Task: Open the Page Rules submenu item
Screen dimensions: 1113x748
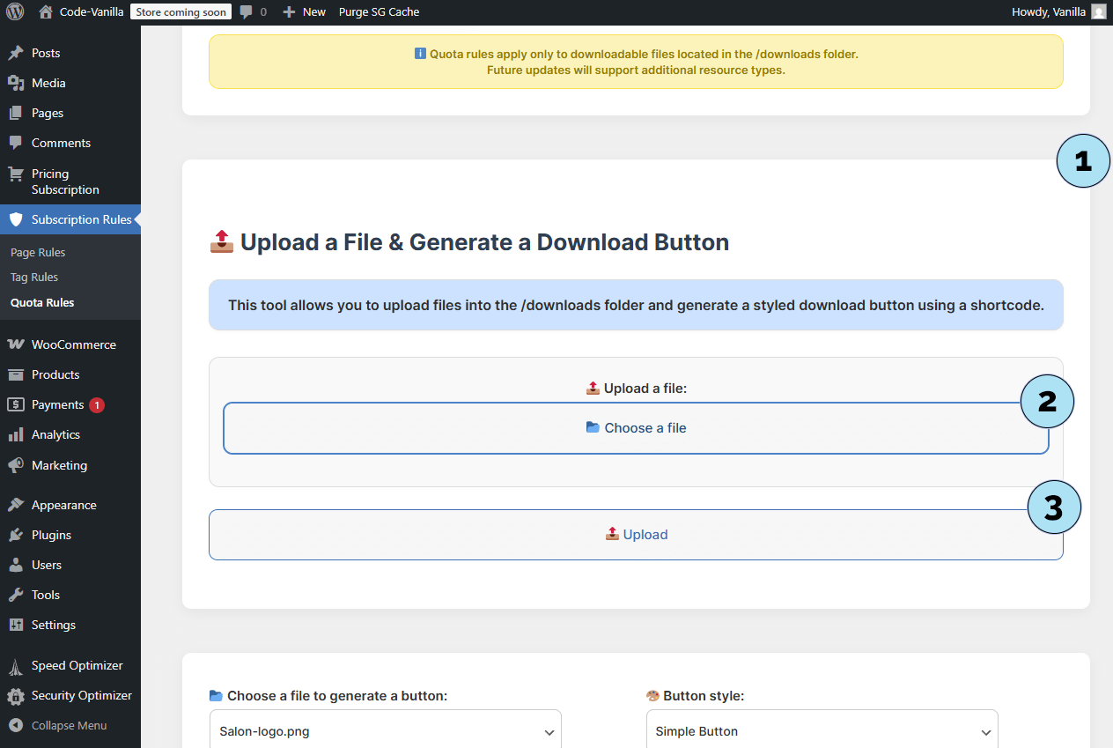Action: pyautogui.click(x=38, y=252)
